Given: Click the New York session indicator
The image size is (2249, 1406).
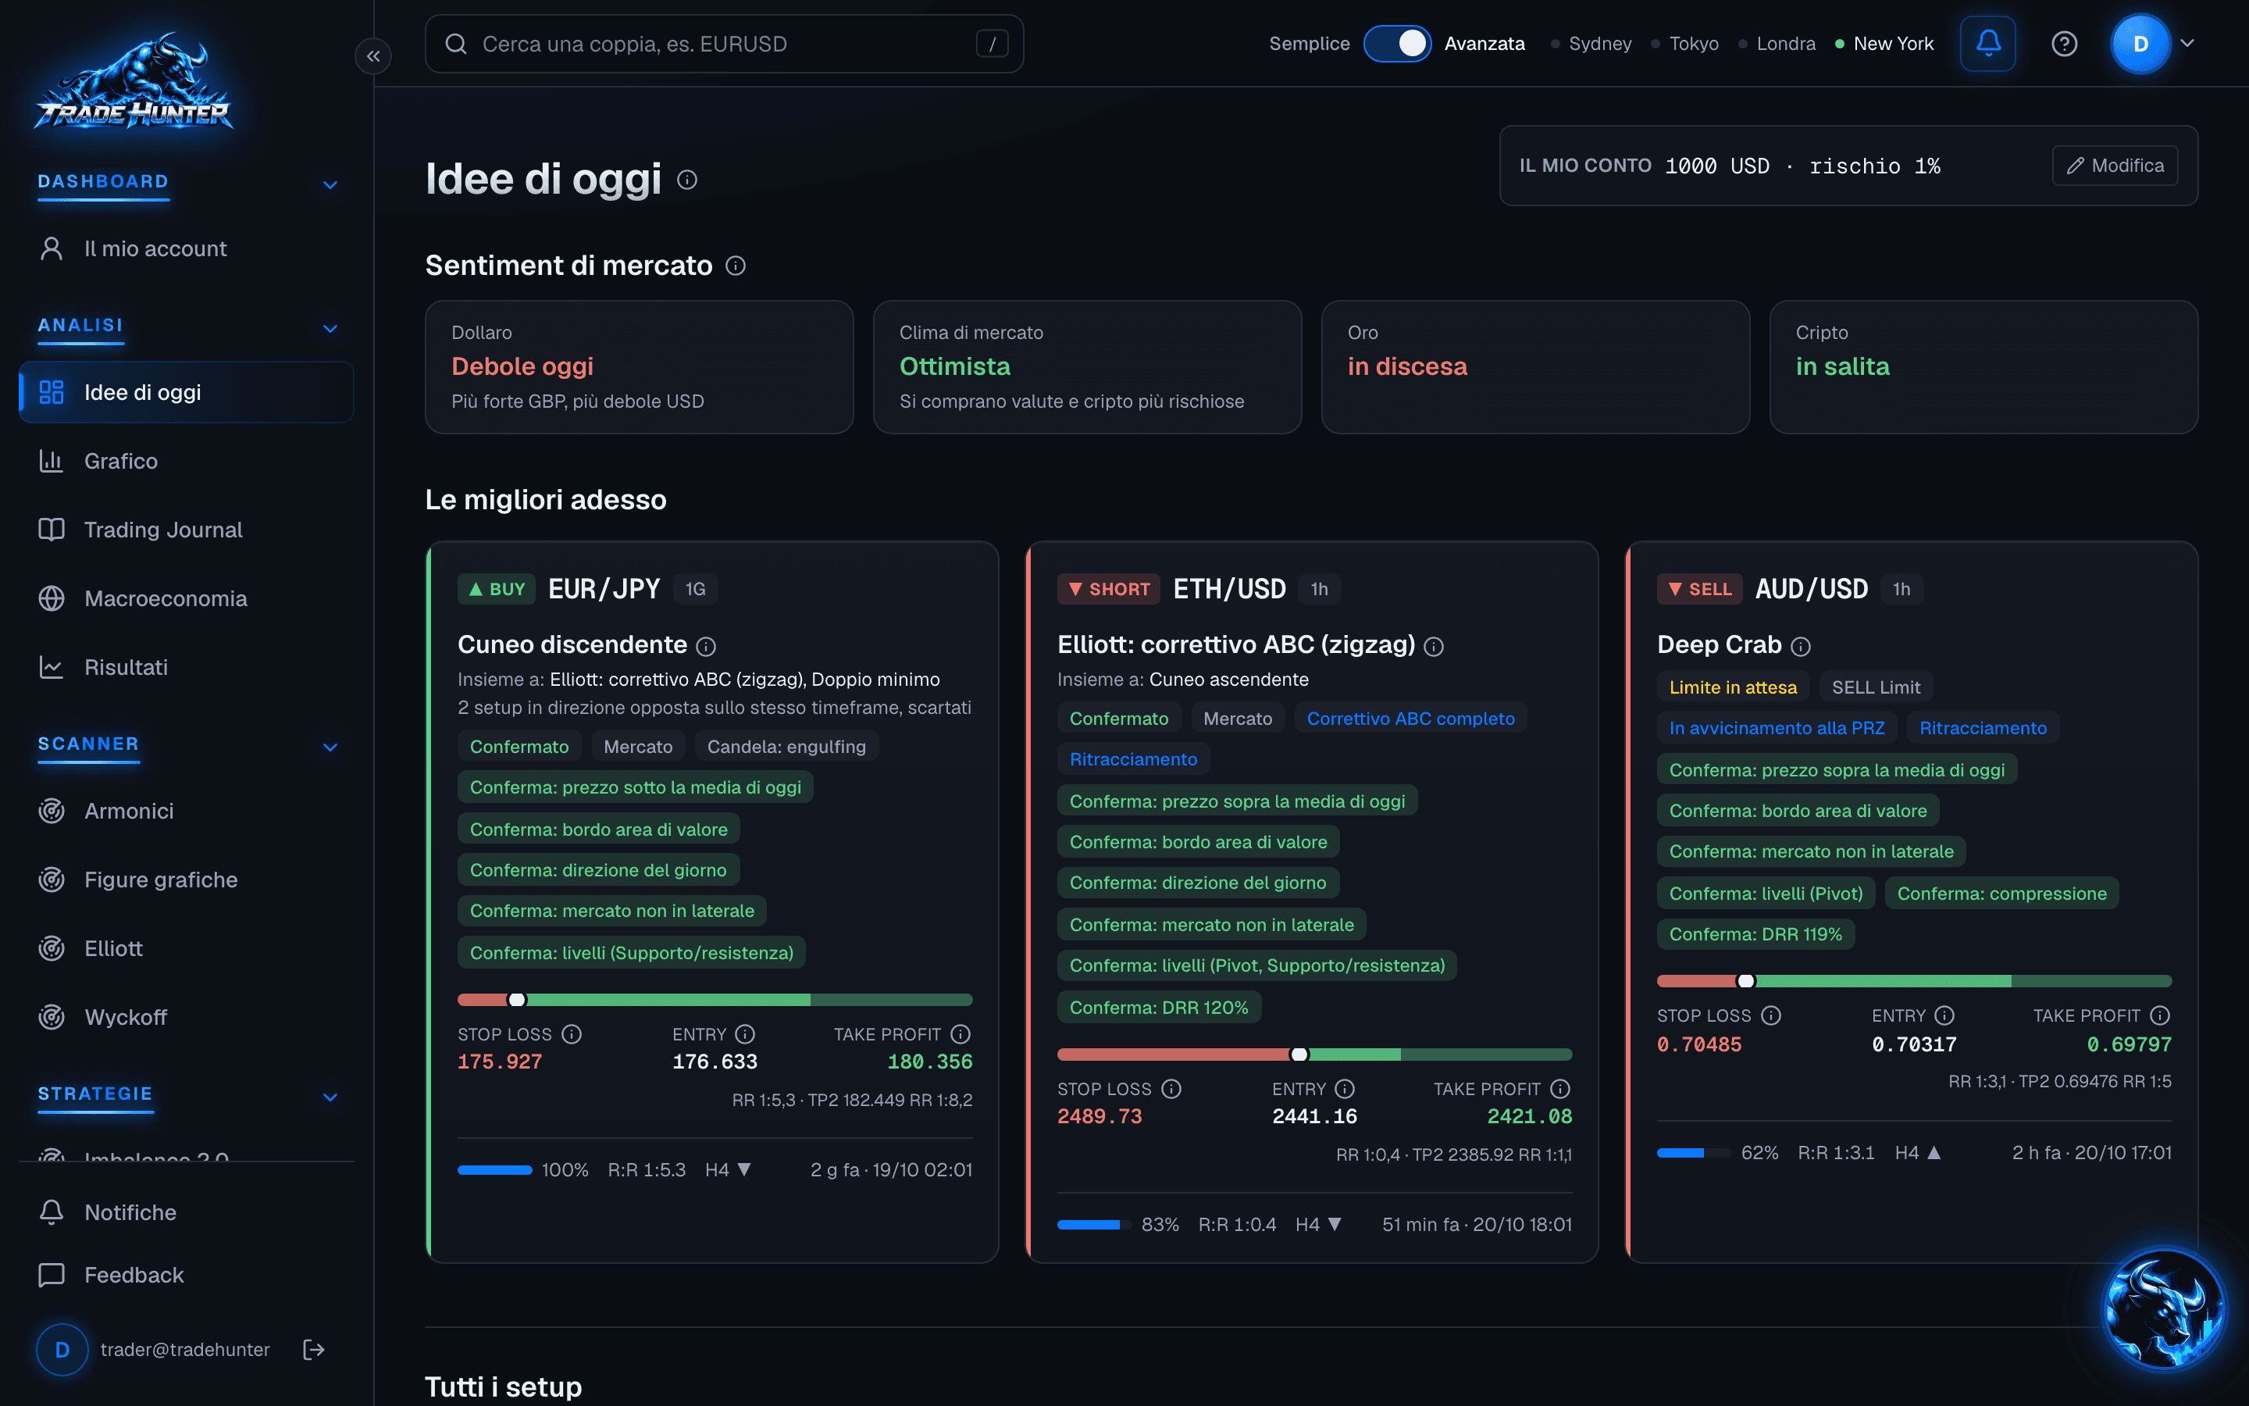Looking at the screenshot, I should pos(1884,44).
